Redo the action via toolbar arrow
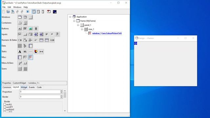This screenshot has height=118, width=210. 22,12
